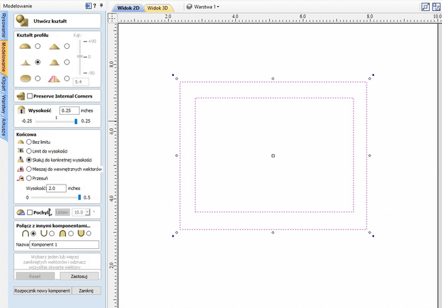Select the subtract combine mode radio
Viewport: 442px width, 308px height.
(x=52, y=233)
